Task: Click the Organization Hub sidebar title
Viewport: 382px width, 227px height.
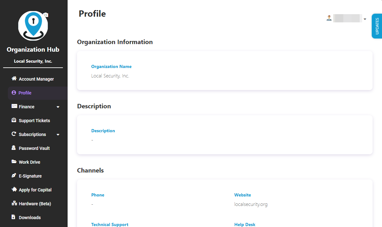Action: point(33,49)
